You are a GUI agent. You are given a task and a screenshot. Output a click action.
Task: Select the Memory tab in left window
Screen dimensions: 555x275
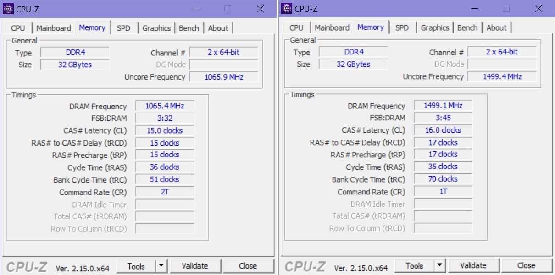point(92,27)
